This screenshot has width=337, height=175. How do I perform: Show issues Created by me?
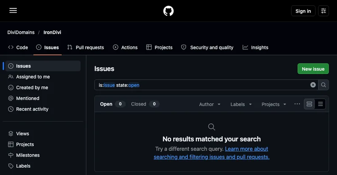tap(43, 87)
